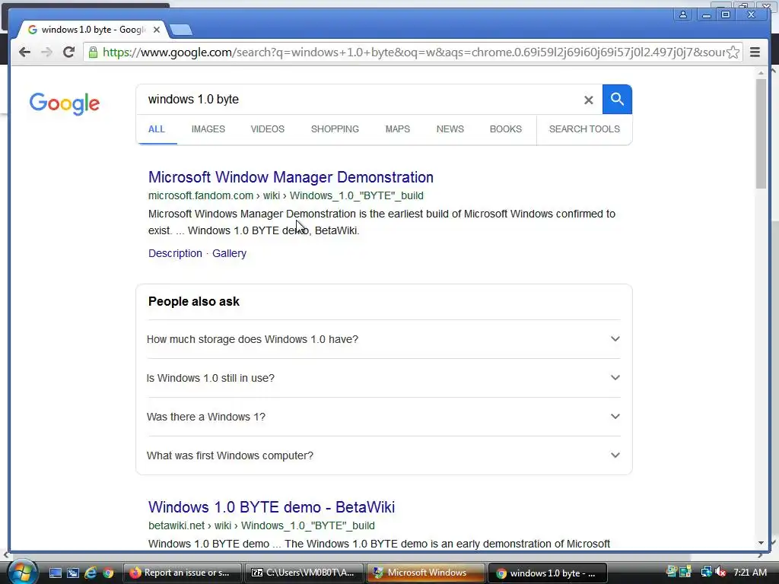Image resolution: width=779 pixels, height=584 pixels.
Task: Open the Microsoft Window Manager Demonstration result
Action: coord(291,177)
